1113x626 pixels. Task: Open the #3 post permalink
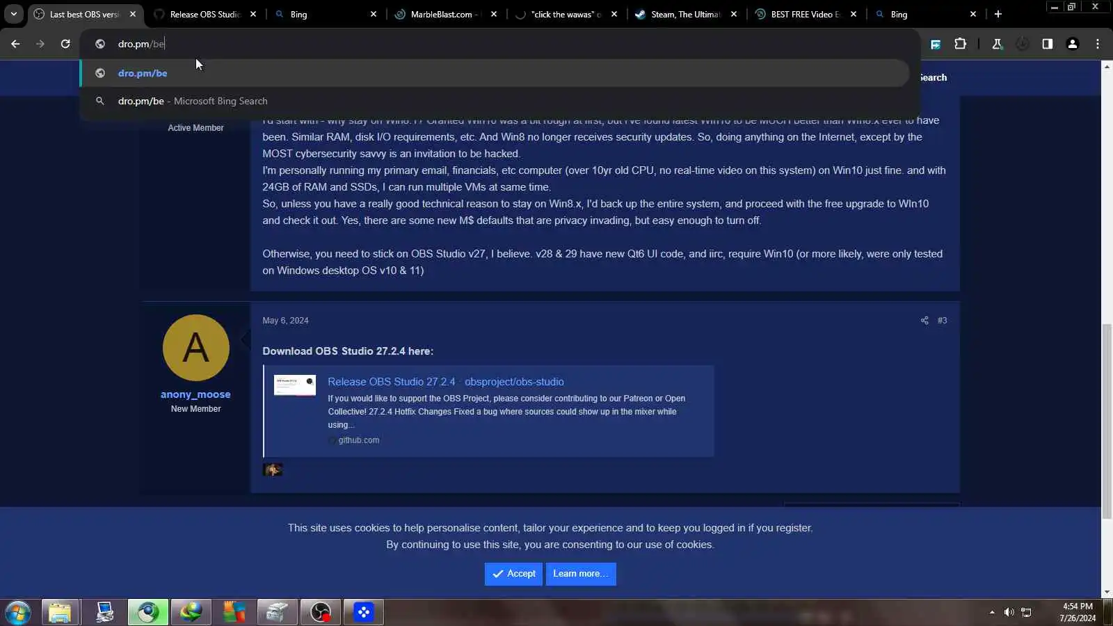[942, 321]
